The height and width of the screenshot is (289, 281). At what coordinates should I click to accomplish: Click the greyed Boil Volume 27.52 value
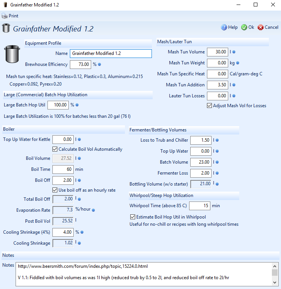(x=63, y=158)
